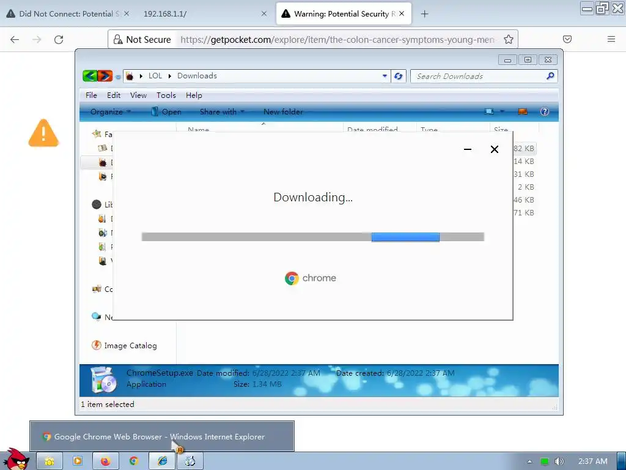Open the media player taskbar icon
626x470 pixels.
[x=78, y=461]
